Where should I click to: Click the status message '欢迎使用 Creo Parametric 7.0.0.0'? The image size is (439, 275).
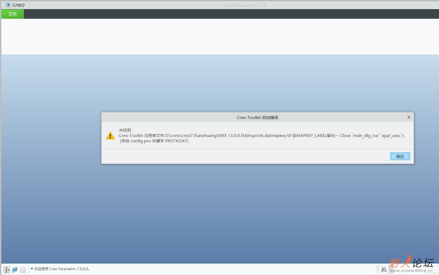(x=62, y=269)
